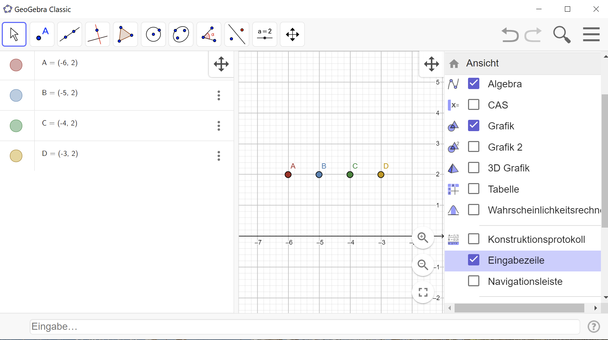Screen dimensions: 608x340
Task: Open the options menu for point B
Action: click(x=219, y=95)
